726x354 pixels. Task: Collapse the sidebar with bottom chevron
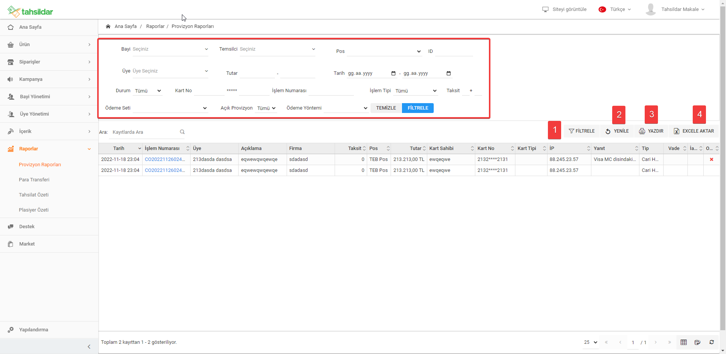[x=89, y=346]
